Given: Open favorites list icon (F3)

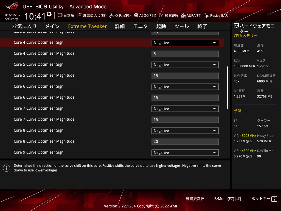Looking at the screenshot, I should coord(79,15).
